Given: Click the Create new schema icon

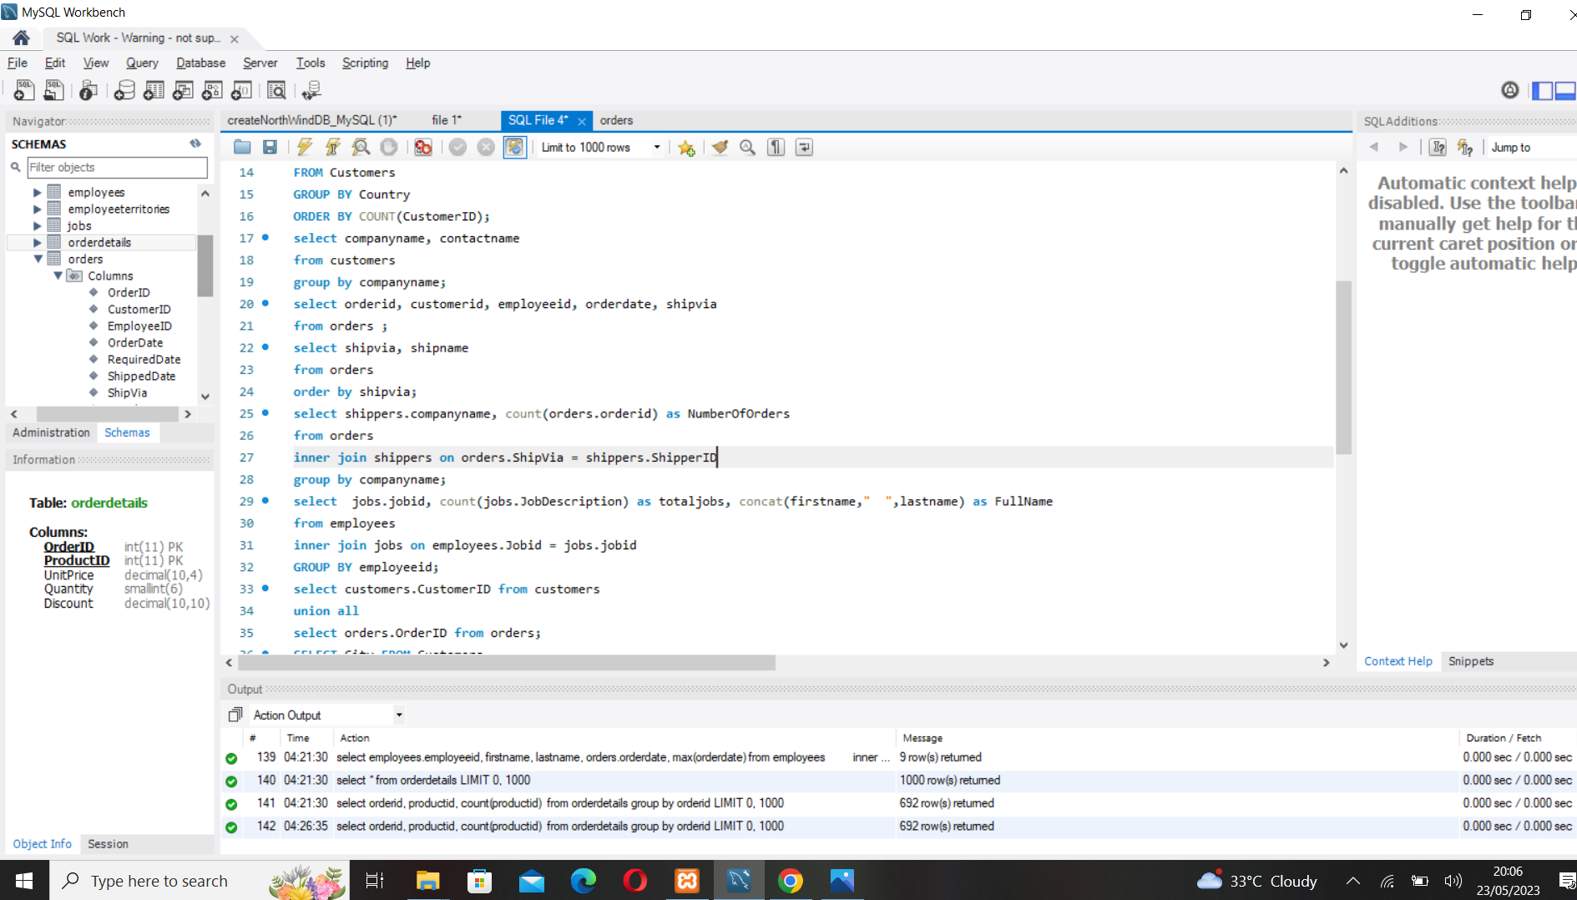Looking at the screenshot, I should tap(124, 90).
